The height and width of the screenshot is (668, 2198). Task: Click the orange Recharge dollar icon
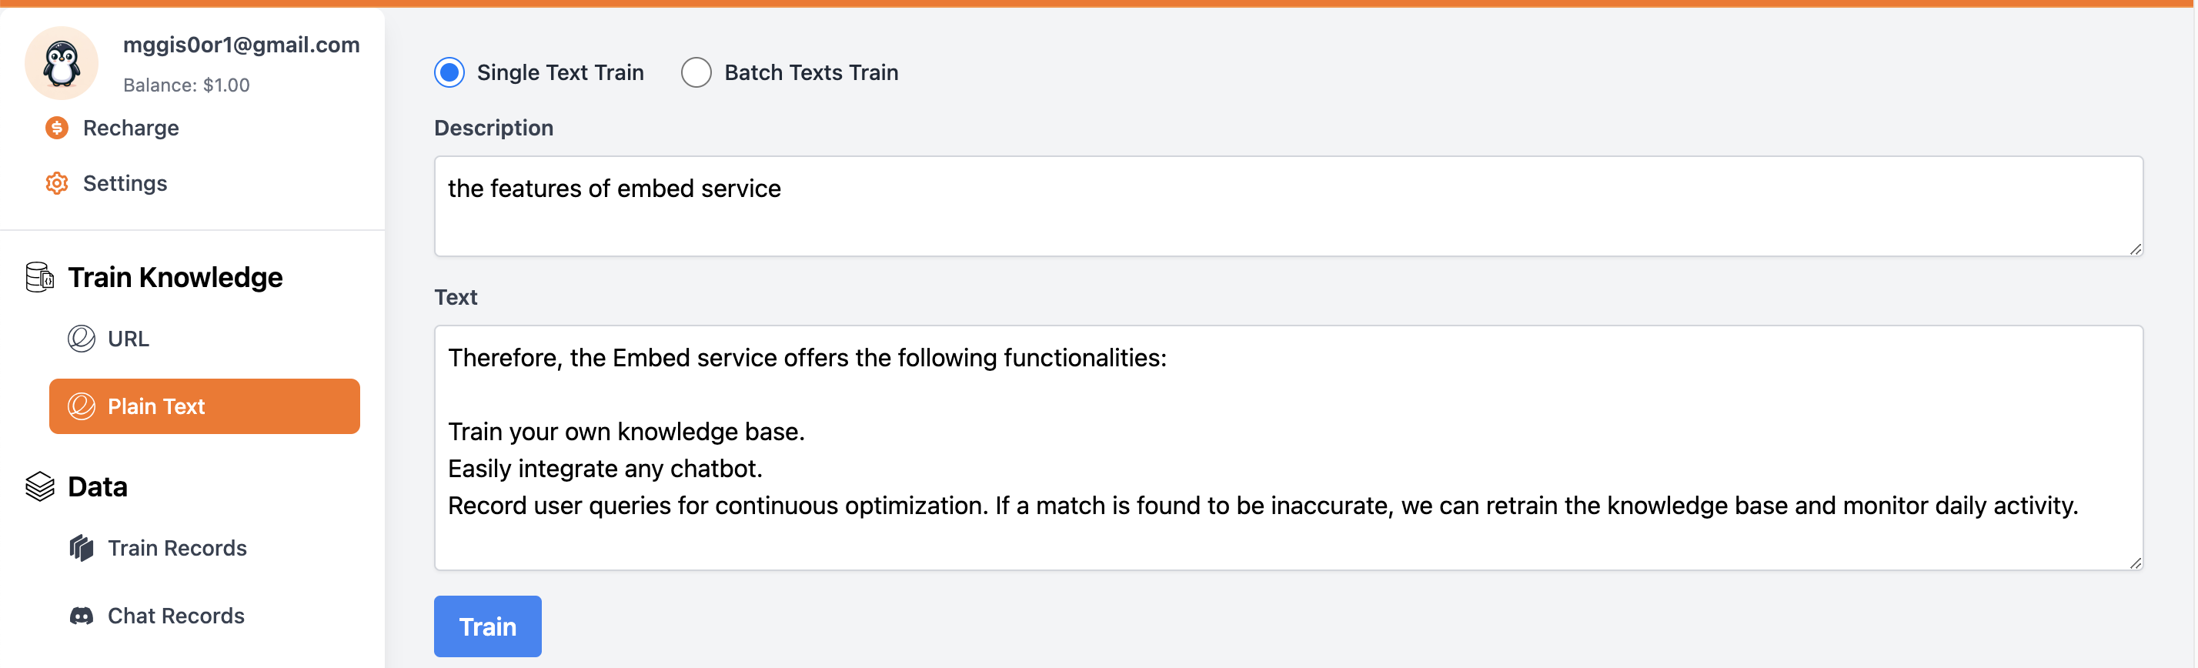pyautogui.click(x=56, y=128)
